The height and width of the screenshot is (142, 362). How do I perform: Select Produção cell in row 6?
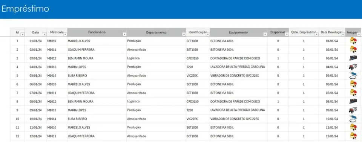click(x=156, y=84)
